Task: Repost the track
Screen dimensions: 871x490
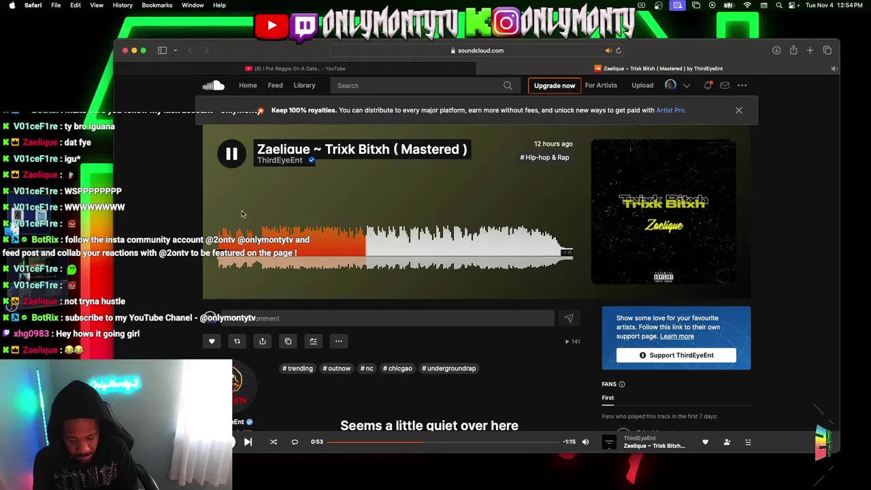Action: click(237, 341)
